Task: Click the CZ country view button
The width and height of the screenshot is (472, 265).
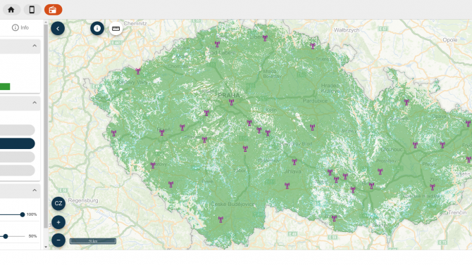Action: coord(58,203)
